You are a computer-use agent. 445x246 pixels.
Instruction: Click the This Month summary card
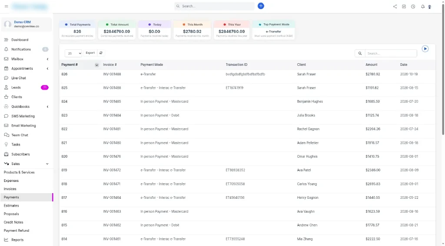coord(192,30)
